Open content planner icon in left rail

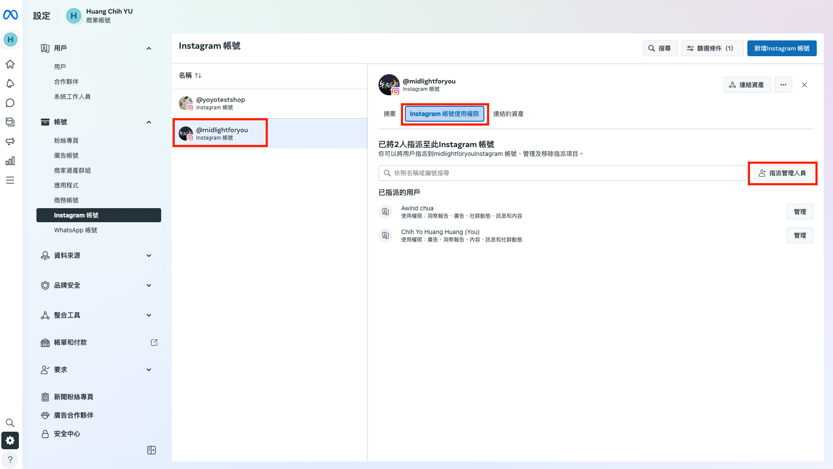tap(10, 122)
